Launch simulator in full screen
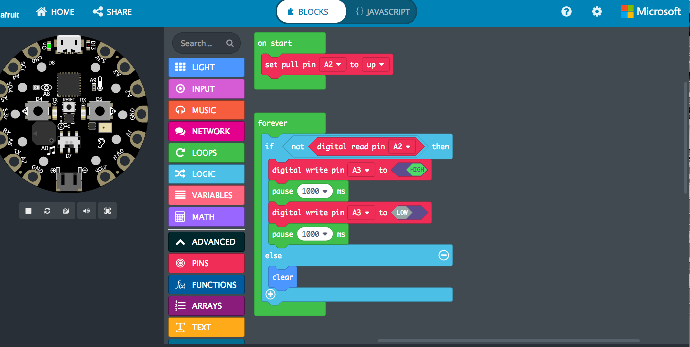690x347 pixels. tap(107, 211)
